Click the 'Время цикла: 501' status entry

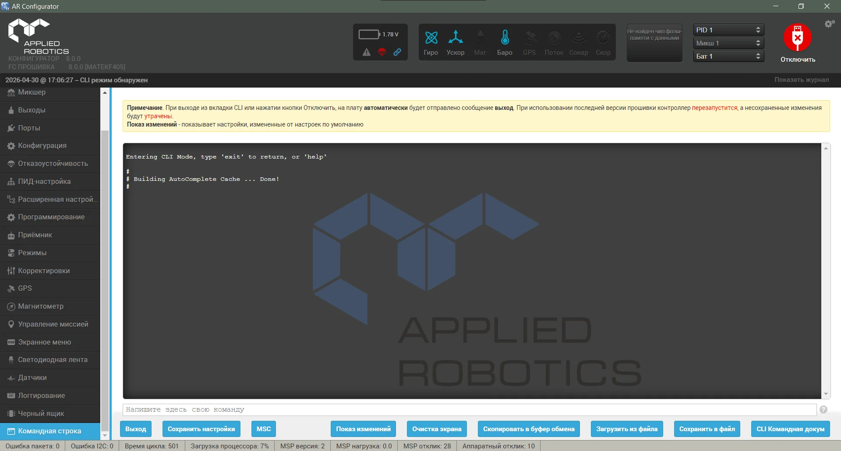(x=152, y=446)
